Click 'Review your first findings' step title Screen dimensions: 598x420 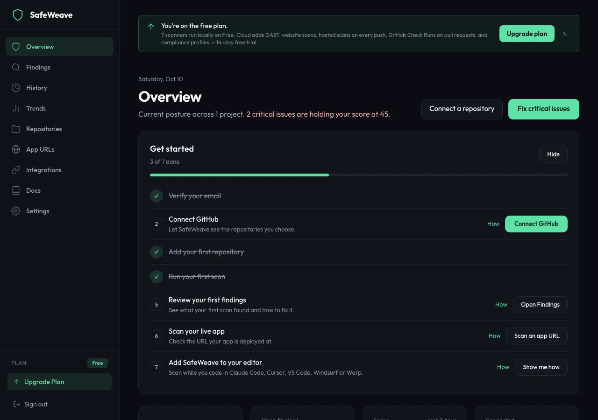tap(207, 300)
